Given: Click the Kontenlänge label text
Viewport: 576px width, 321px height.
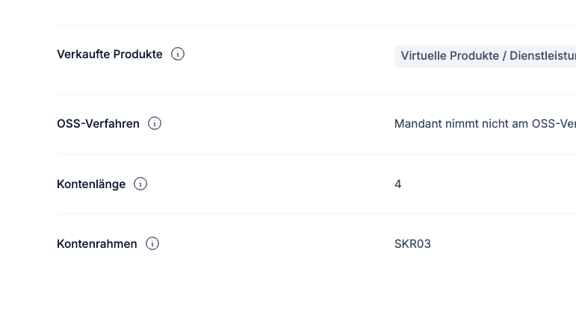Looking at the screenshot, I should tap(91, 184).
